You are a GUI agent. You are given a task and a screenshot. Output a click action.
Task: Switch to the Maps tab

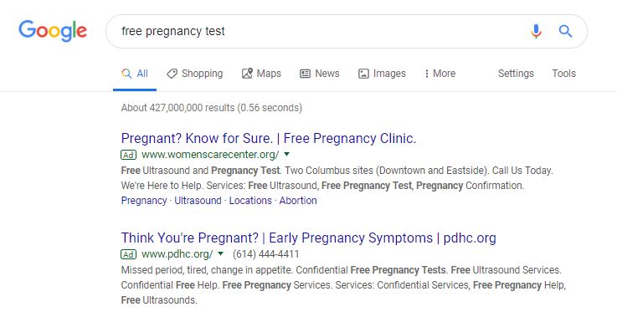point(261,74)
